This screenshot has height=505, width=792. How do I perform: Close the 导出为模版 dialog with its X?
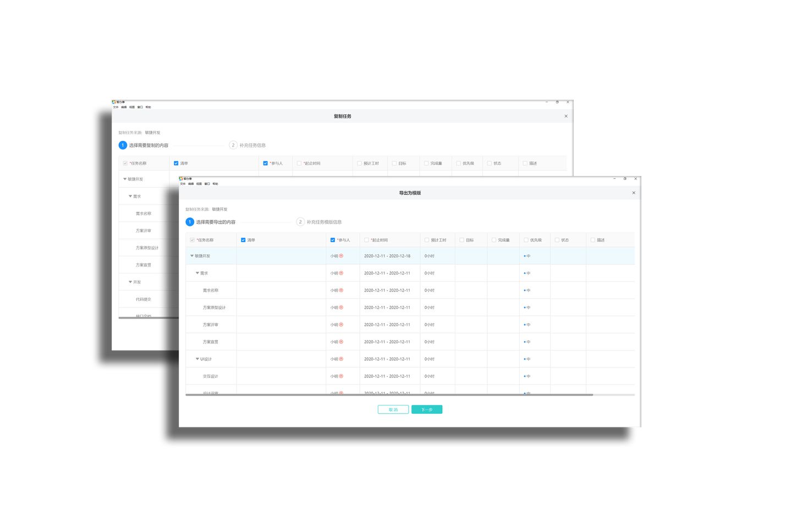point(634,193)
